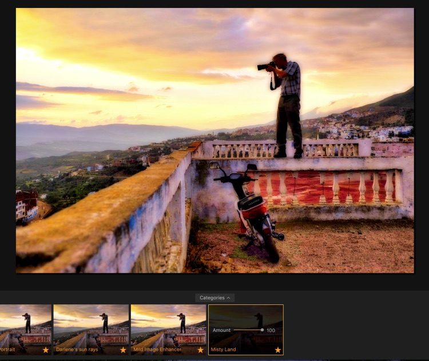Select the Misty Land preset thumbnail
Screen dimensions: 429x361
(246, 330)
